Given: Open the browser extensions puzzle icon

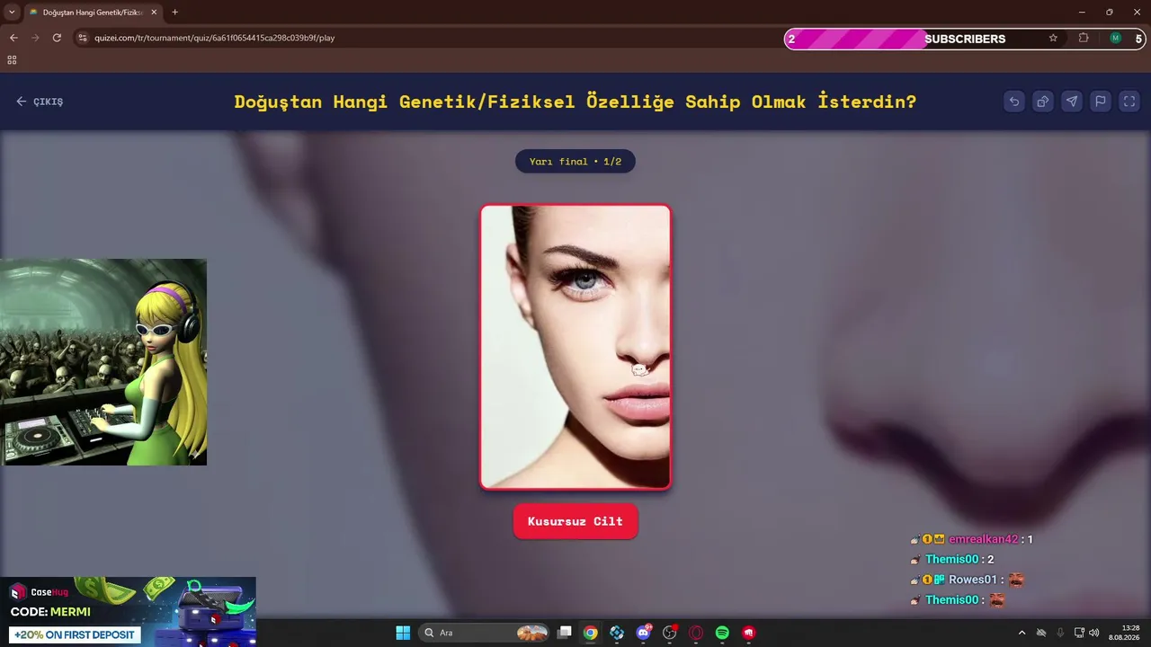Looking at the screenshot, I should [1084, 38].
